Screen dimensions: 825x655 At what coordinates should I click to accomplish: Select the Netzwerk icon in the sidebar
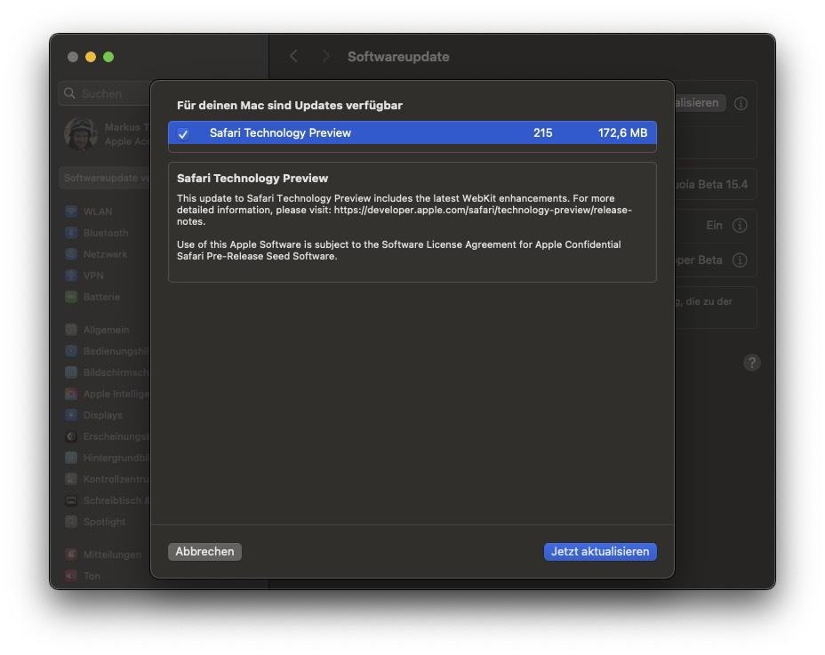point(71,254)
